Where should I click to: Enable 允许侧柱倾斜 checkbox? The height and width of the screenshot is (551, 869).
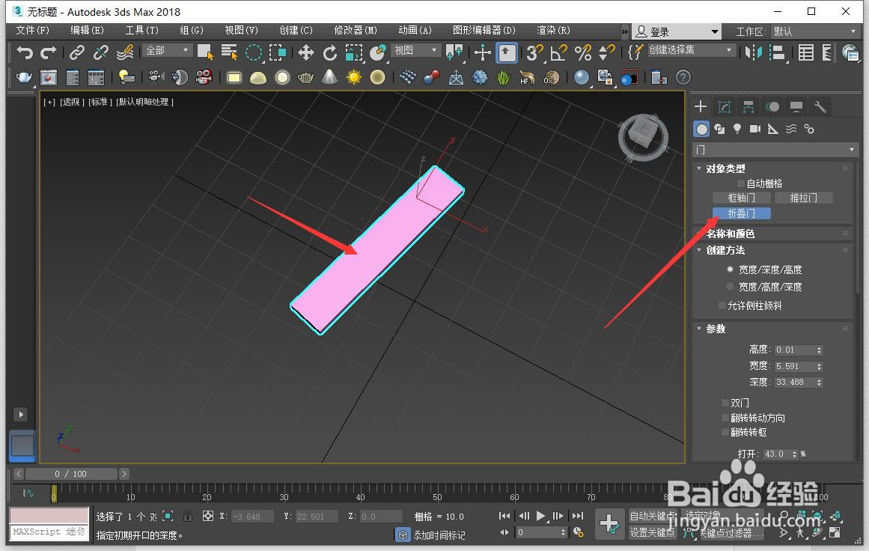[722, 305]
